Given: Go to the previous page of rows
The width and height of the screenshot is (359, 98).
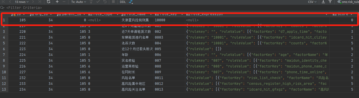Looking at the screenshot, I should pos(10,2).
